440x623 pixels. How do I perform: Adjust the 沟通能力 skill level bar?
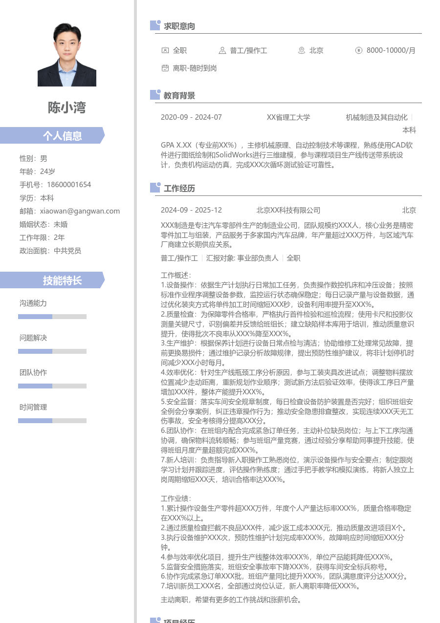click(52, 316)
